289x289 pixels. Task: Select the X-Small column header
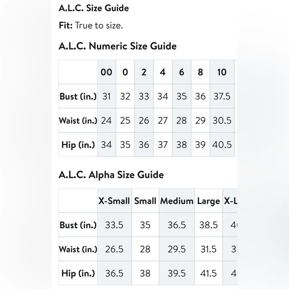tap(114, 201)
